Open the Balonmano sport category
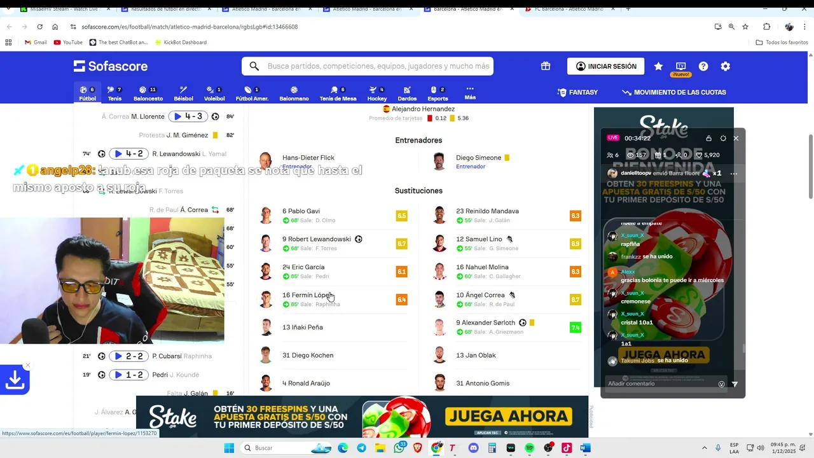The height and width of the screenshot is (458, 814). click(x=294, y=94)
